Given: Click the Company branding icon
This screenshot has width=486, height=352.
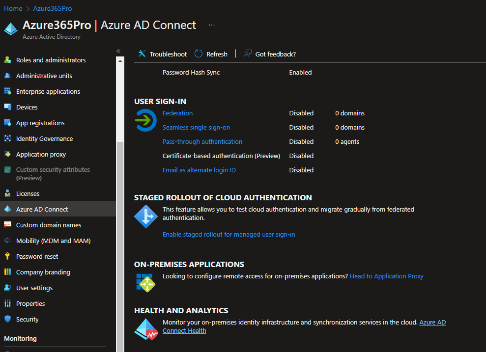Looking at the screenshot, I should (8, 272).
